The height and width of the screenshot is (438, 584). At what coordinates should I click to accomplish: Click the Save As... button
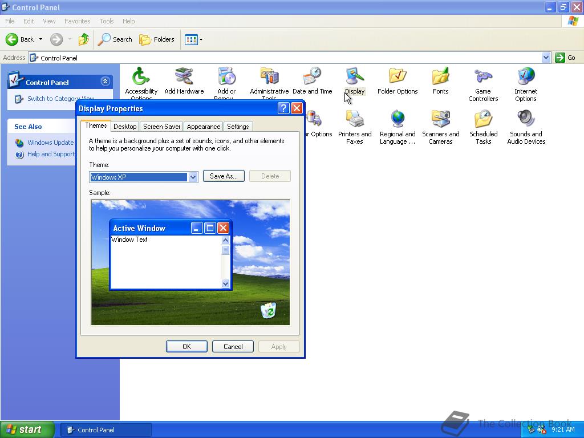coord(224,176)
